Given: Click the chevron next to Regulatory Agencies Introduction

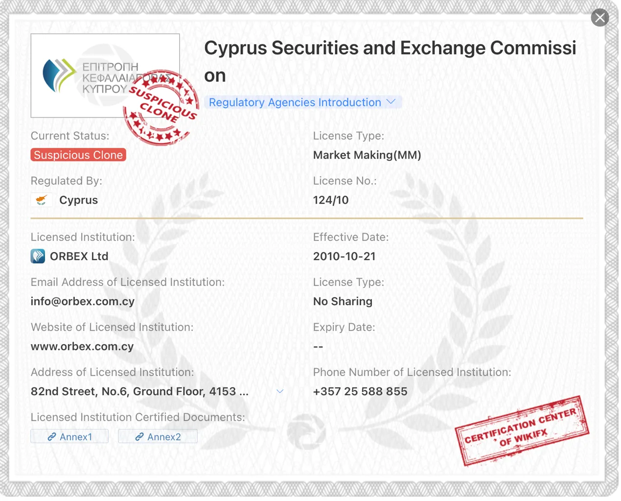Looking at the screenshot, I should [x=391, y=102].
